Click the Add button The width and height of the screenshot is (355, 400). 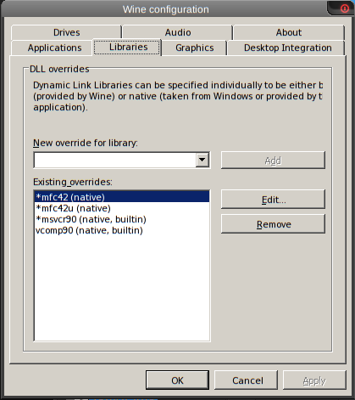pyautogui.click(x=273, y=161)
